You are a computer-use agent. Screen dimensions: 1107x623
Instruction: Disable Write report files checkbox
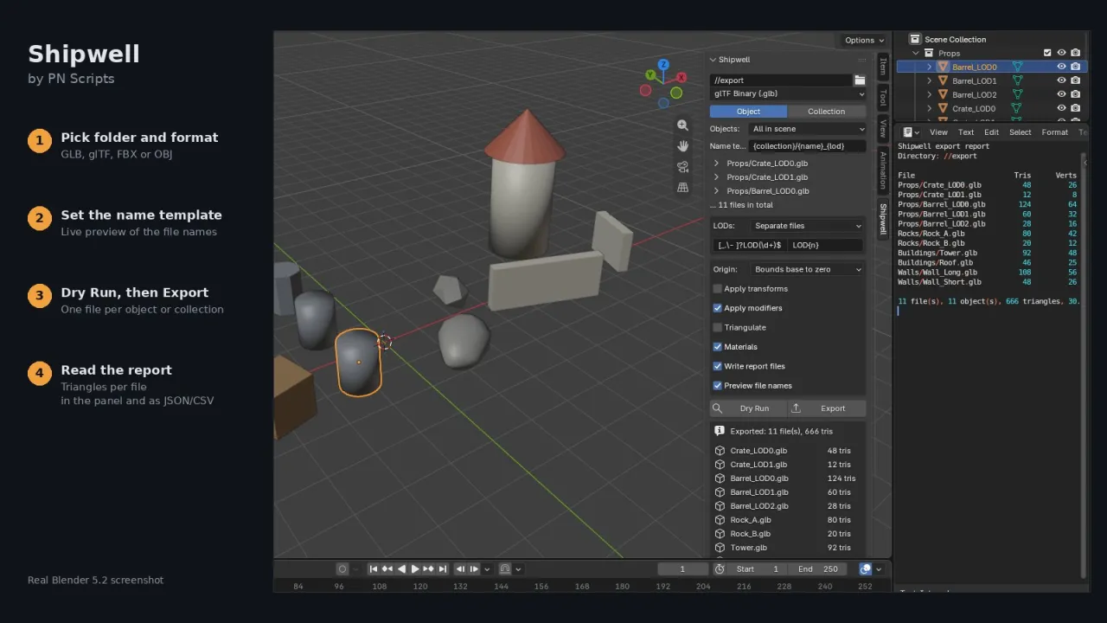(717, 366)
